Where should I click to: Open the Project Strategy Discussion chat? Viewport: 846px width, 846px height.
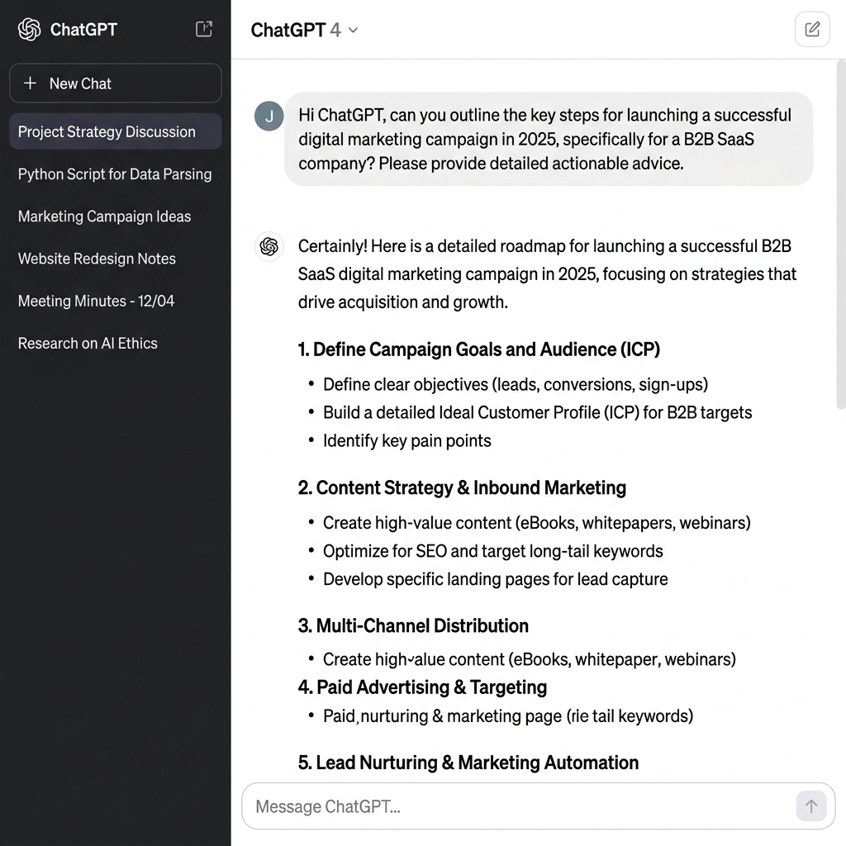(116, 131)
